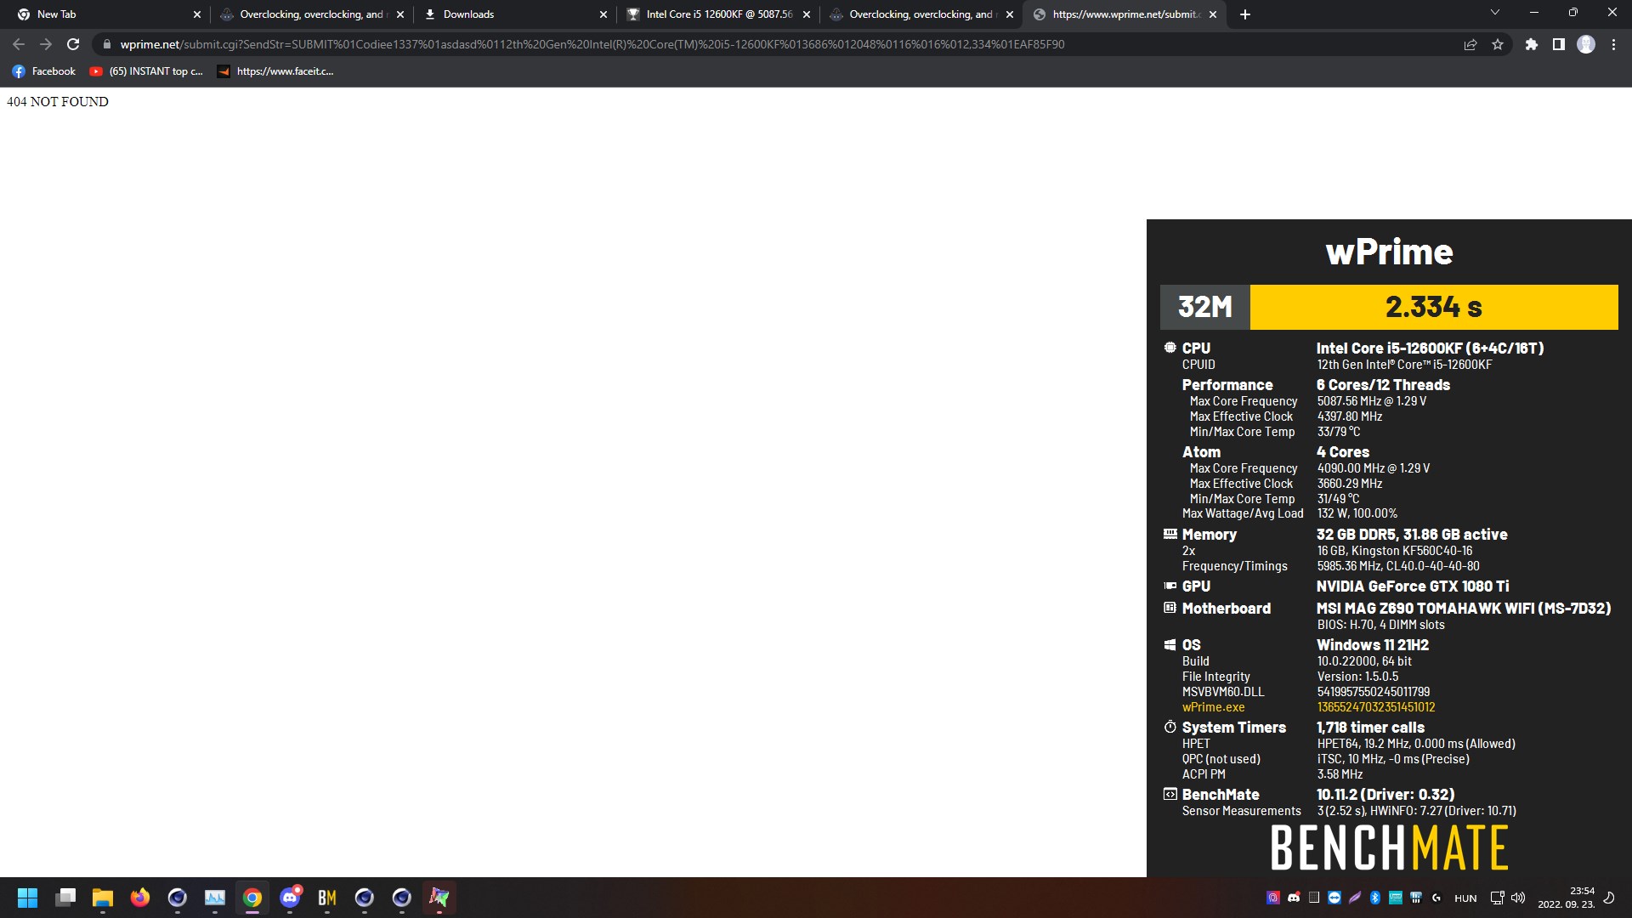This screenshot has height=918, width=1632.
Task: Click the 5087.56 MHz @ 1.29 V value
Action: [1372, 401]
